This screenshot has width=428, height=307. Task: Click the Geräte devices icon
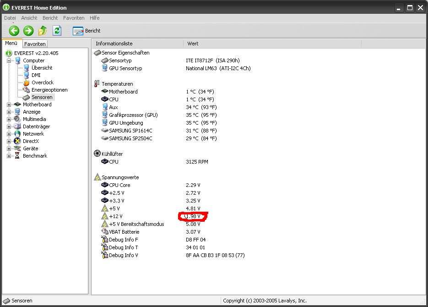[x=17, y=148]
